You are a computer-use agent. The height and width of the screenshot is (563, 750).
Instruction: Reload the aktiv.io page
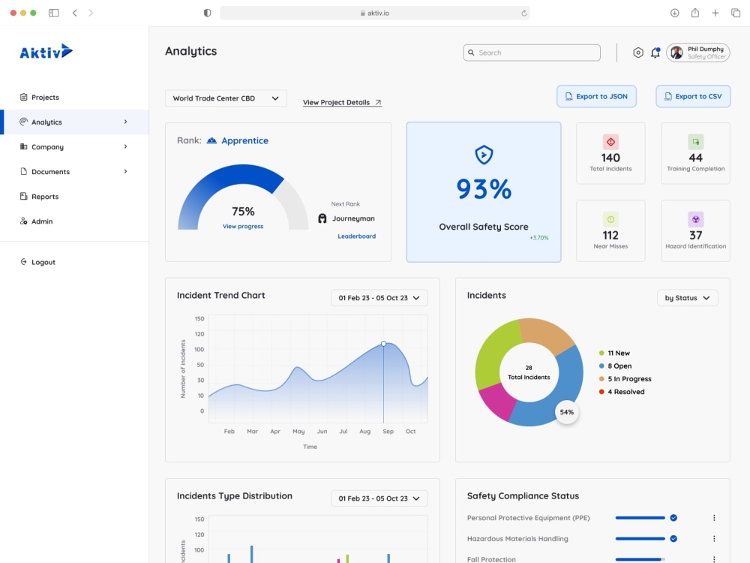coord(524,13)
